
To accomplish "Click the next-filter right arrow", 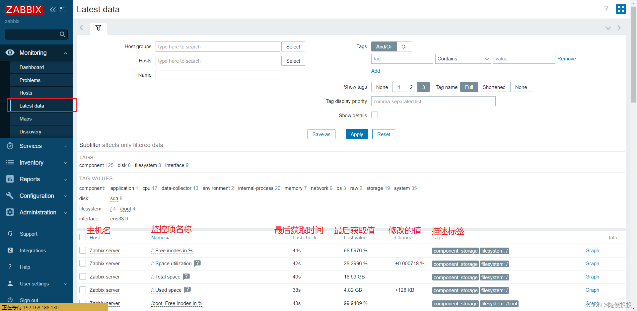I will pyautogui.click(x=619, y=28).
